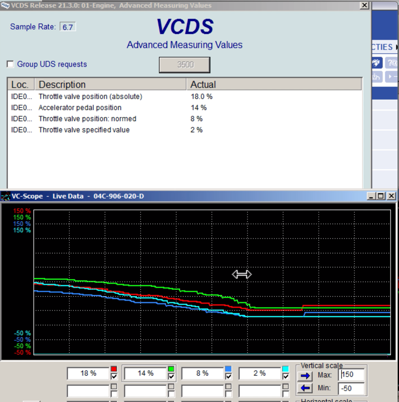Check the empty checkbox below the green trace checkbox
This screenshot has width=399, height=402.
[171, 394]
